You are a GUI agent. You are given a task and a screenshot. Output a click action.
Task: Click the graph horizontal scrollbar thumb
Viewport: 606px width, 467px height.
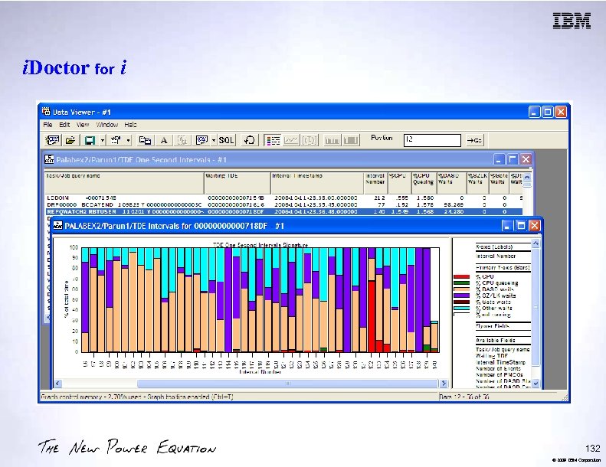287,384
